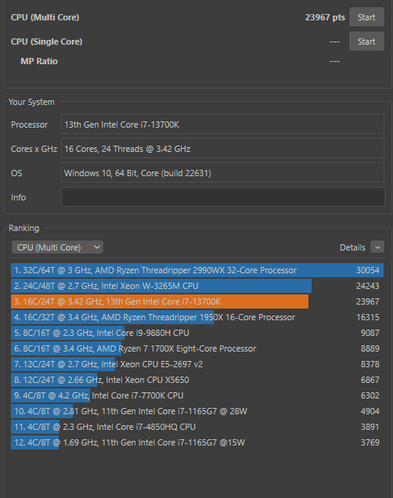Select the i7-1165G7 @ 28W ranking row
This screenshot has height=498, width=393.
[197, 411]
